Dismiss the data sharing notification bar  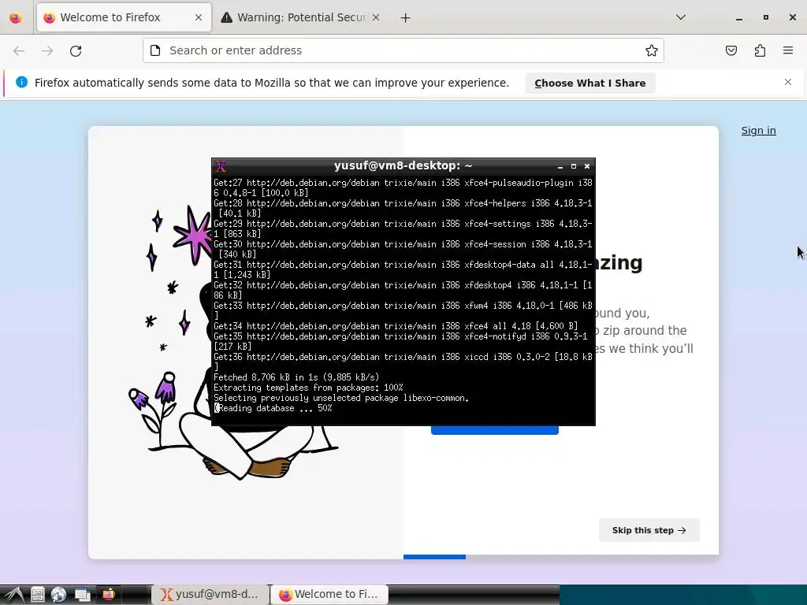coord(788,82)
